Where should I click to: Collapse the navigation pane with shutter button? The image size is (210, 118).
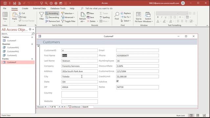click(x=33, y=29)
